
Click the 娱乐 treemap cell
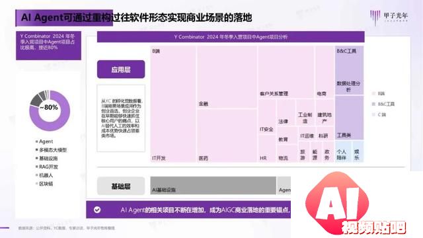(x=358, y=151)
